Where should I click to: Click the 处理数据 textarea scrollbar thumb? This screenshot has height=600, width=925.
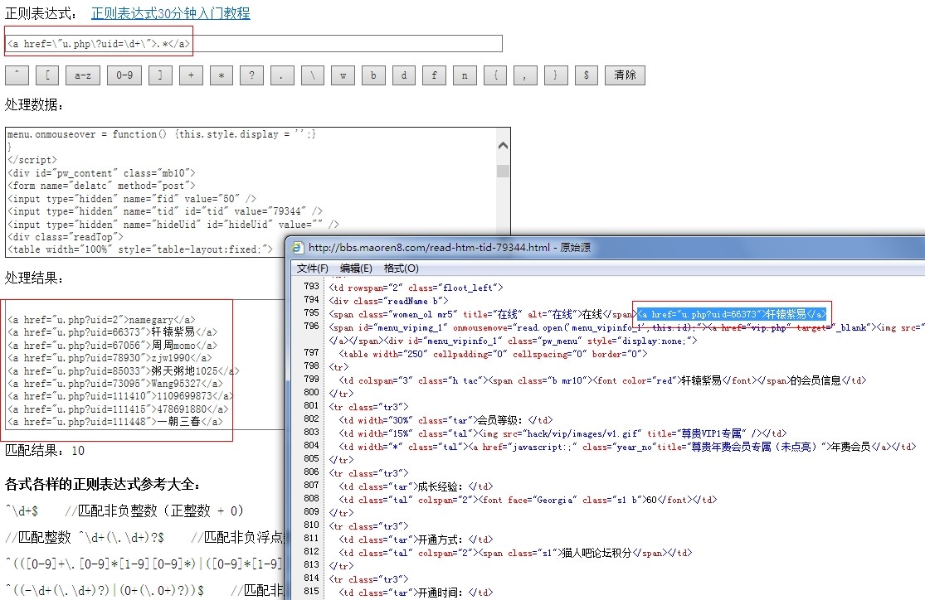click(504, 171)
